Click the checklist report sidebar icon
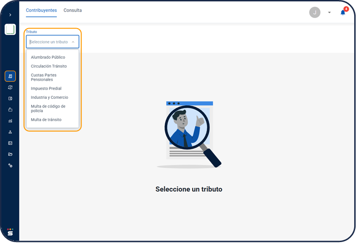This screenshot has height=243, width=356. [x=10, y=143]
